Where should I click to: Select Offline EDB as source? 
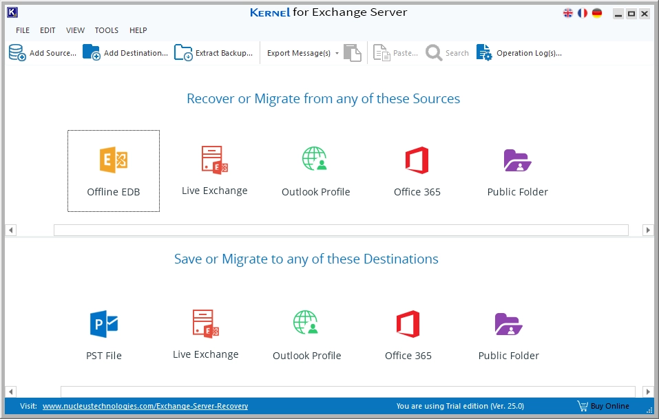pyautogui.click(x=114, y=171)
